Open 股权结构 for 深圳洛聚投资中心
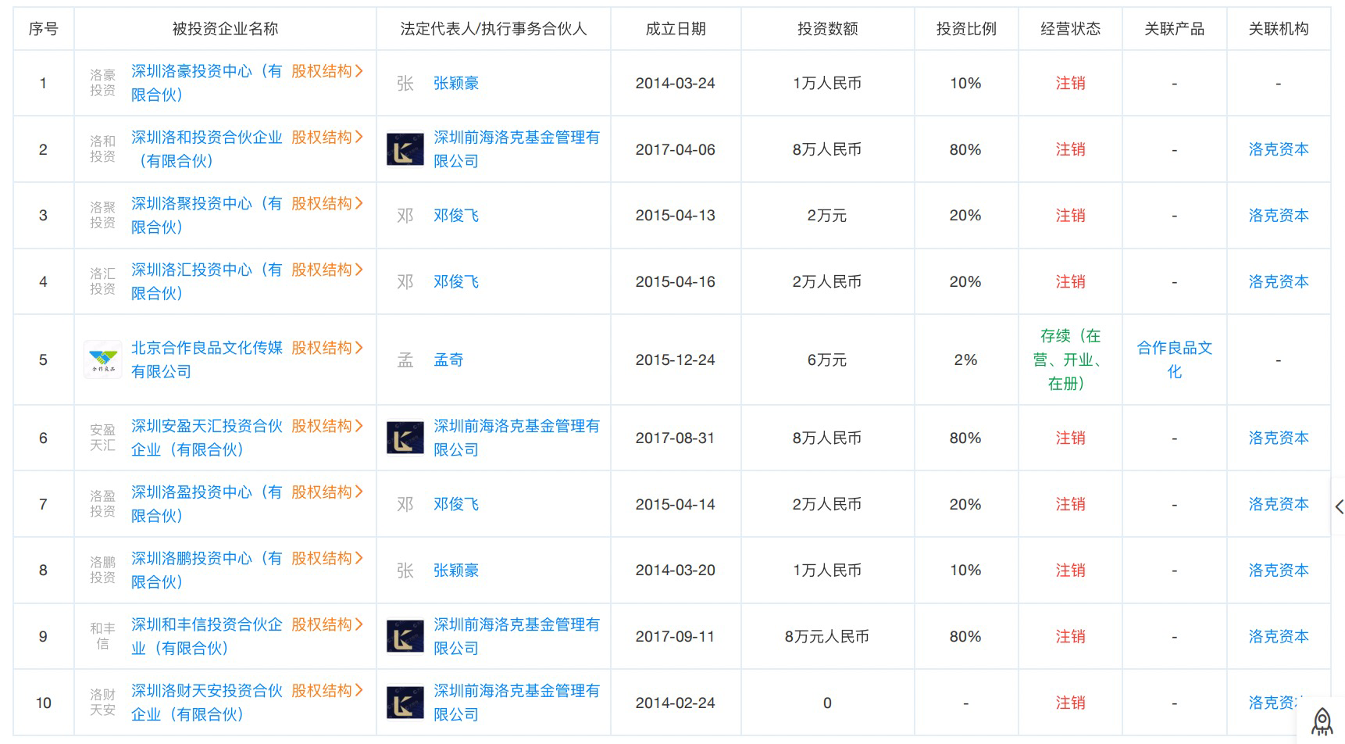 (x=327, y=204)
